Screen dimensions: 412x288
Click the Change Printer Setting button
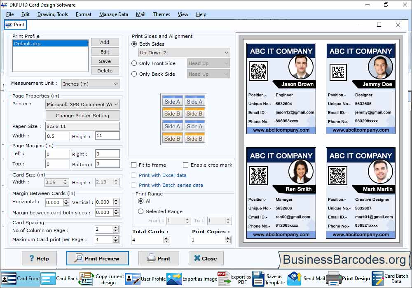tap(82, 116)
